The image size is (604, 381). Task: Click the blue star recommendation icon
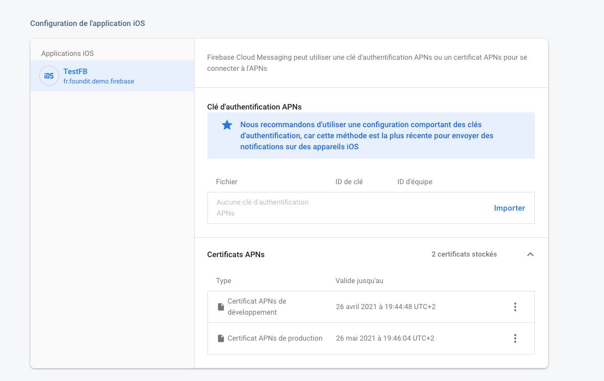(227, 126)
